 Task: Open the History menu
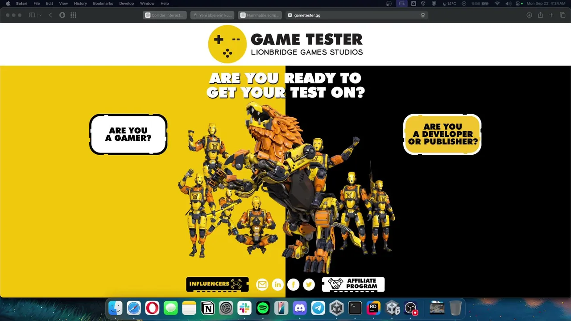tap(80, 4)
